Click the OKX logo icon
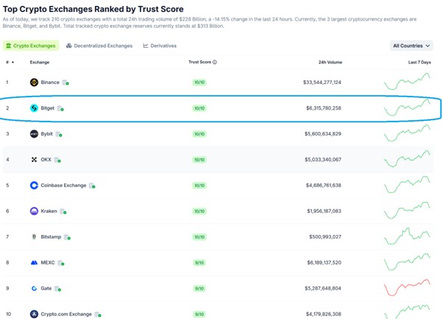Image resolution: width=443 pixels, height=319 pixels. click(34, 159)
